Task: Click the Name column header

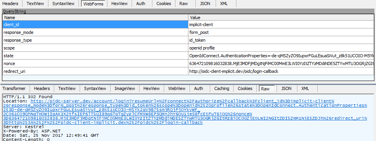Action: click(x=95, y=18)
